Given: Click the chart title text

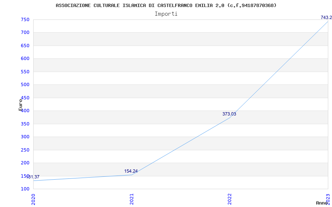Looking at the screenshot, I should click(x=166, y=5).
